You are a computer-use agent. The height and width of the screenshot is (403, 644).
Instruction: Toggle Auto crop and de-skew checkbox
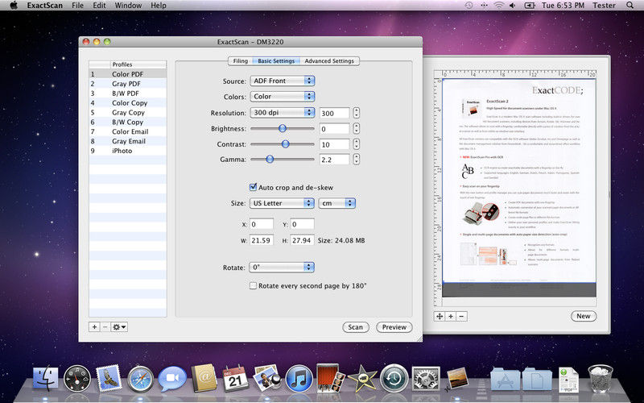254,187
